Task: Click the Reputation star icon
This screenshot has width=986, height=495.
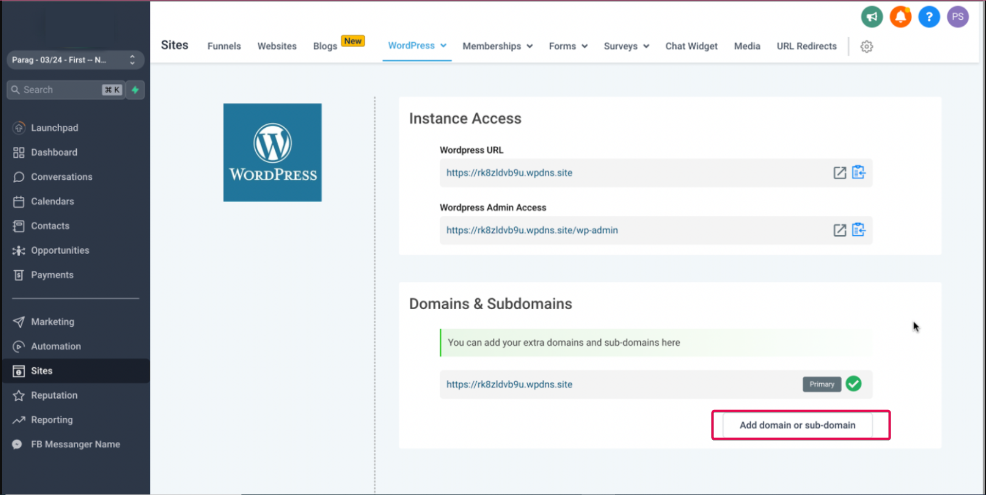Action: pyautogui.click(x=19, y=395)
